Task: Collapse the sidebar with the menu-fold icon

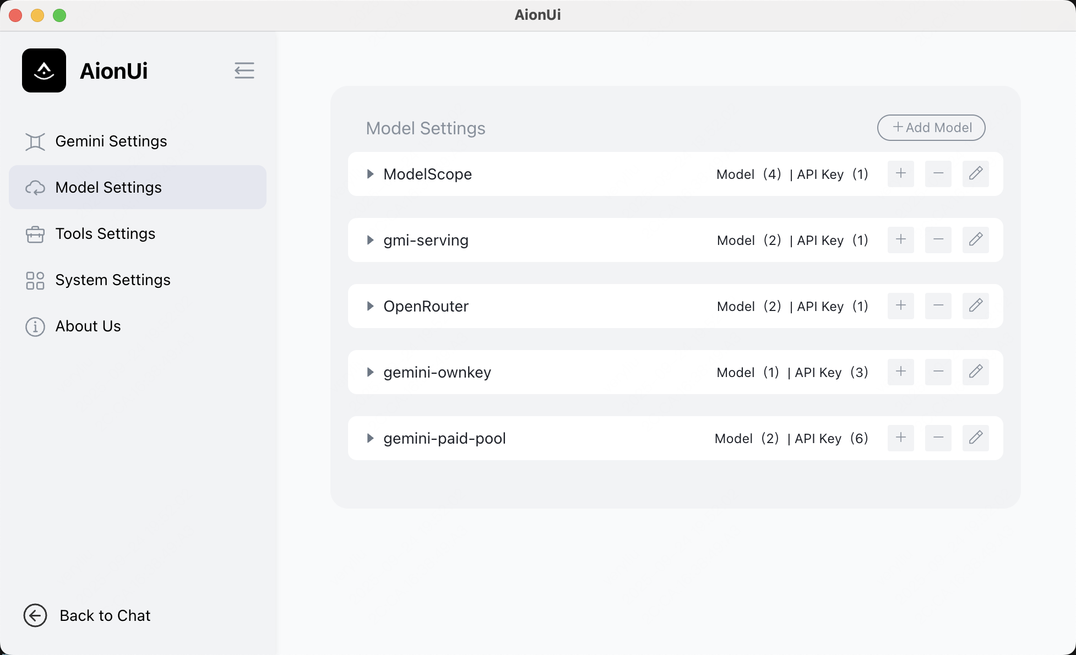Action: (x=244, y=70)
